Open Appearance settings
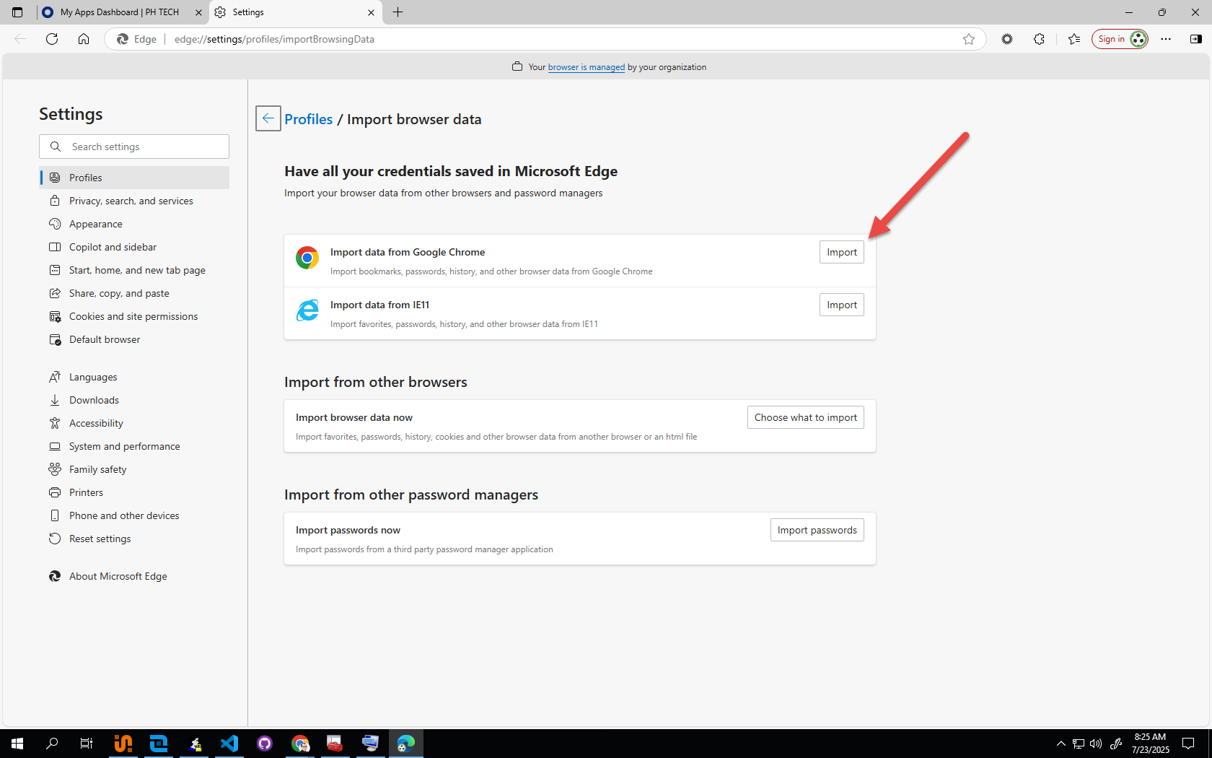Screen dimensions: 1212x758 coord(95,223)
